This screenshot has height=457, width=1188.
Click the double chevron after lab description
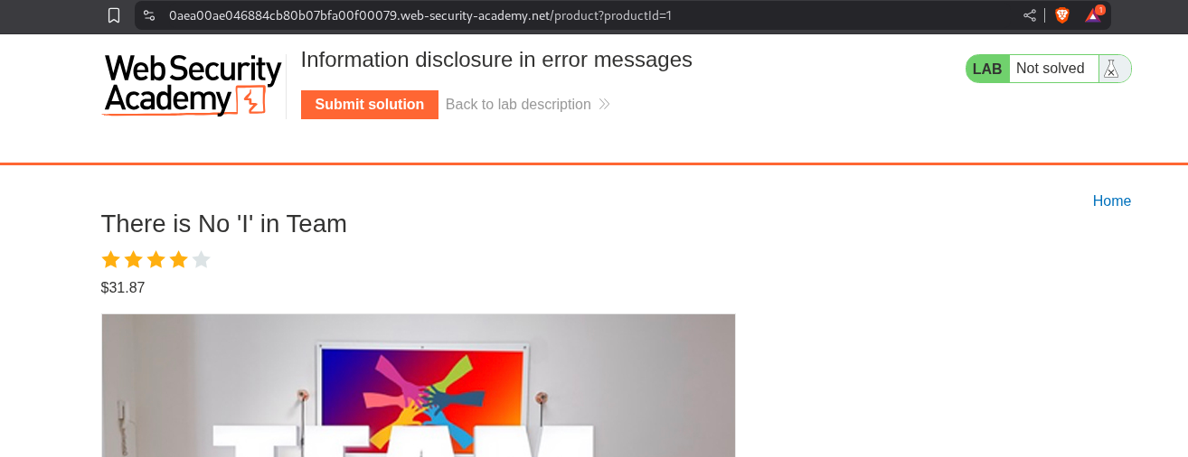604,105
